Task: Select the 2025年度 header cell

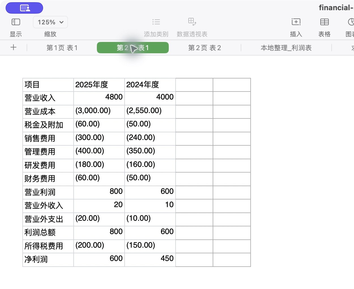Action: click(x=99, y=85)
